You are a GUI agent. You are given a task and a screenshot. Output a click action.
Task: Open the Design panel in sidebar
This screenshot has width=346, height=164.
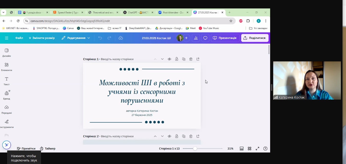(x=7, y=52)
